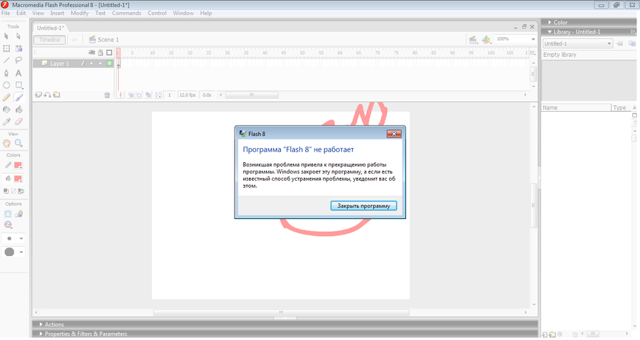Select the Untitled-1* document tab
The width and height of the screenshot is (640, 340).
(x=50, y=28)
